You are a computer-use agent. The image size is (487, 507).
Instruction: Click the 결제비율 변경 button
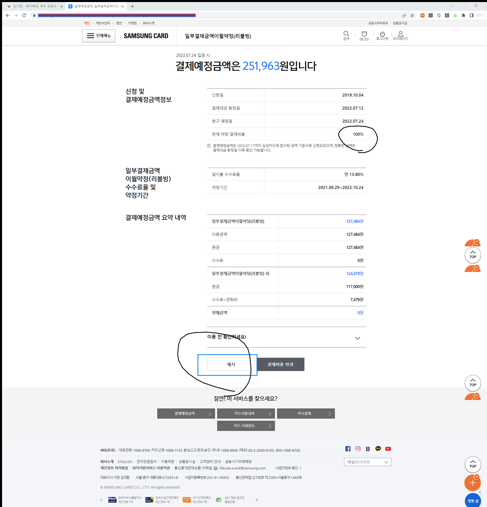[x=280, y=364]
